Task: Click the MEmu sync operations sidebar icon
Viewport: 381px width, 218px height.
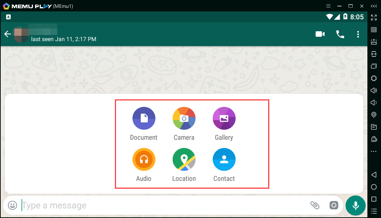Action: [x=374, y=54]
